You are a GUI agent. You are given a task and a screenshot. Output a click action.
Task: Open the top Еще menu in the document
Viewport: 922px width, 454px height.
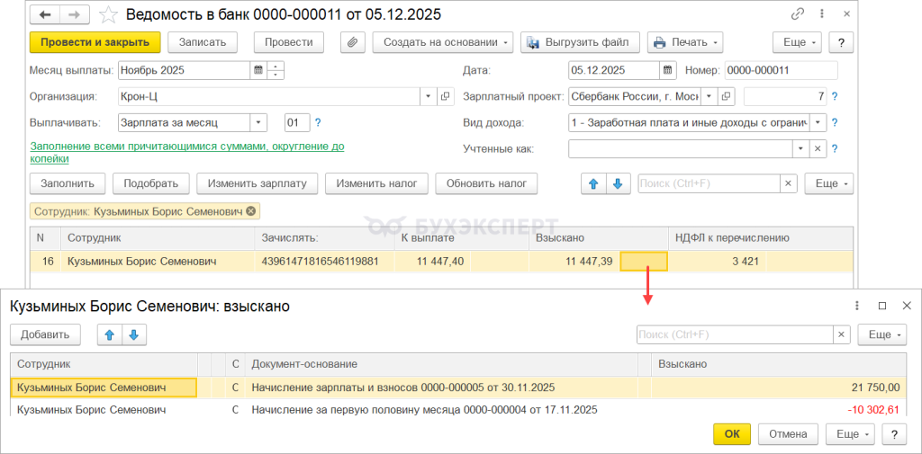pyautogui.click(x=797, y=42)
